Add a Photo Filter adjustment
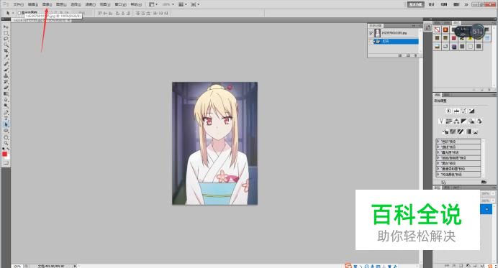 click(x=471, y=121)
